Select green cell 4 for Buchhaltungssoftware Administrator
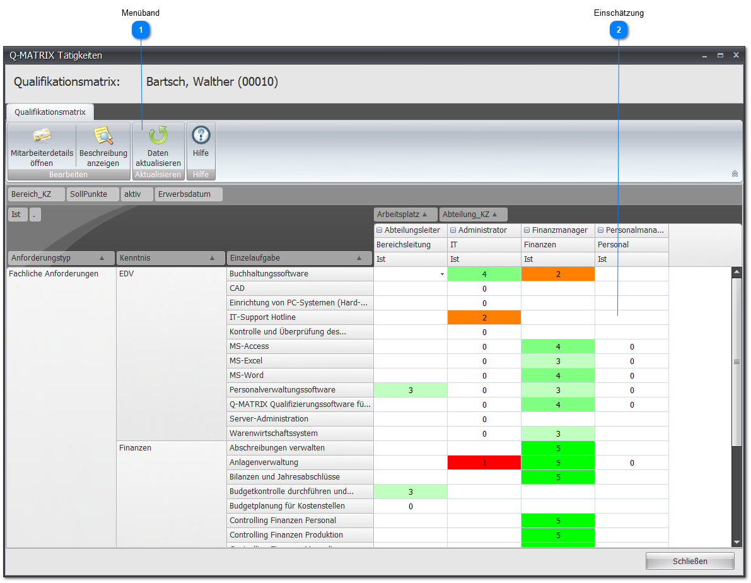 tap(484, 274)
